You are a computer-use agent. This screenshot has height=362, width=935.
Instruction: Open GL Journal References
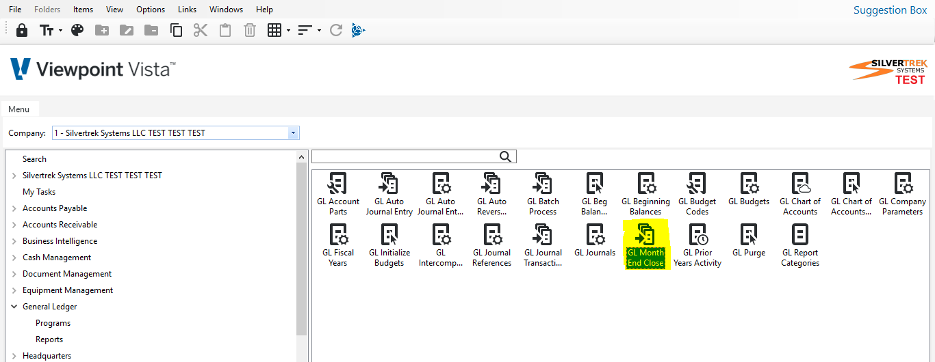click(491, 245)
